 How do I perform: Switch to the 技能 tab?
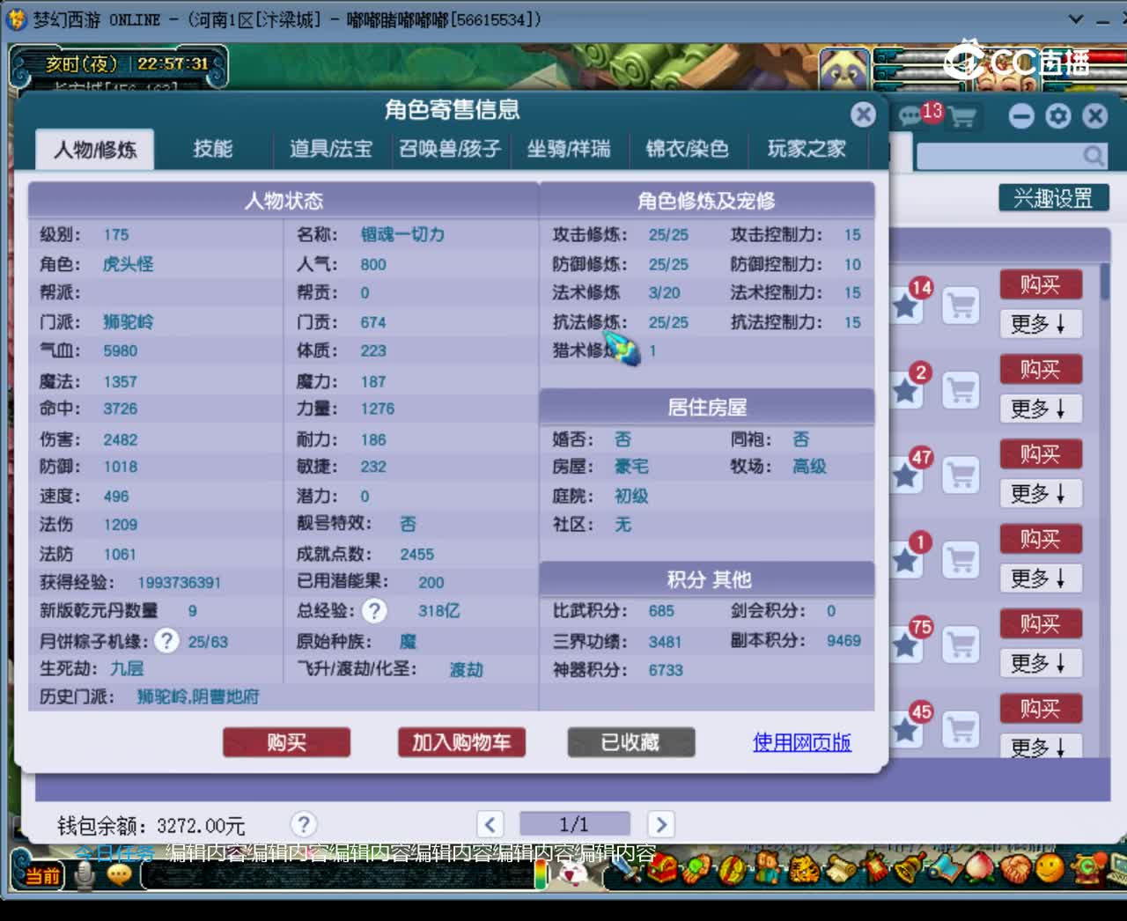point(213,149)
